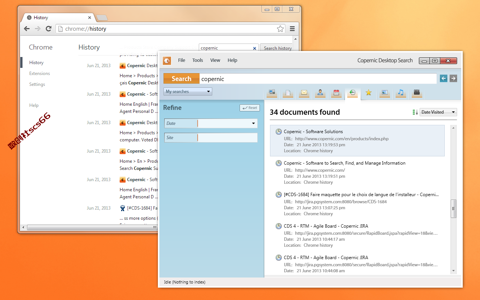This screenshot has height=300, width=480.
Task: Open Help in Chrome sidebar
Action: (34, 105)
